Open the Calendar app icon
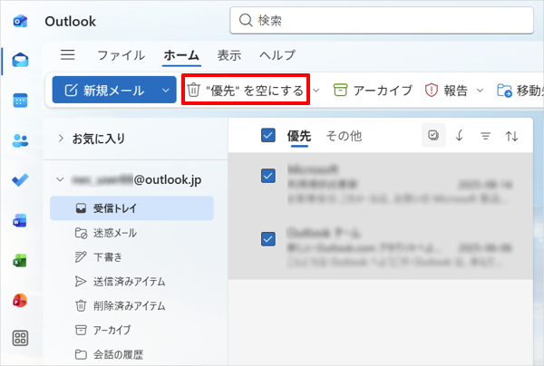The height and width of the screenshot is (366, 544). [x=20, y=101]
